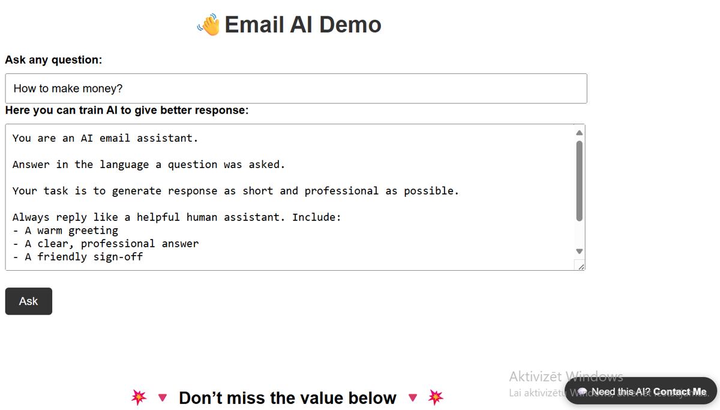This screenshot has height=410, width=720.
Task: Click the "Aktivizēt Windows" watermark text
Action: point(566,376)
